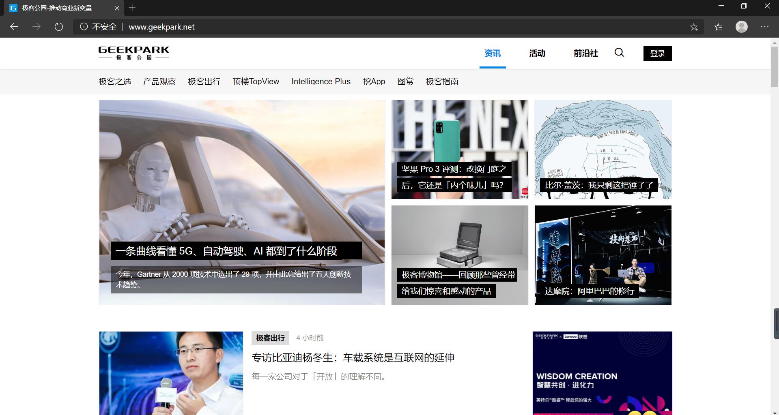Open a new browser tab

[x=132, y=8]
